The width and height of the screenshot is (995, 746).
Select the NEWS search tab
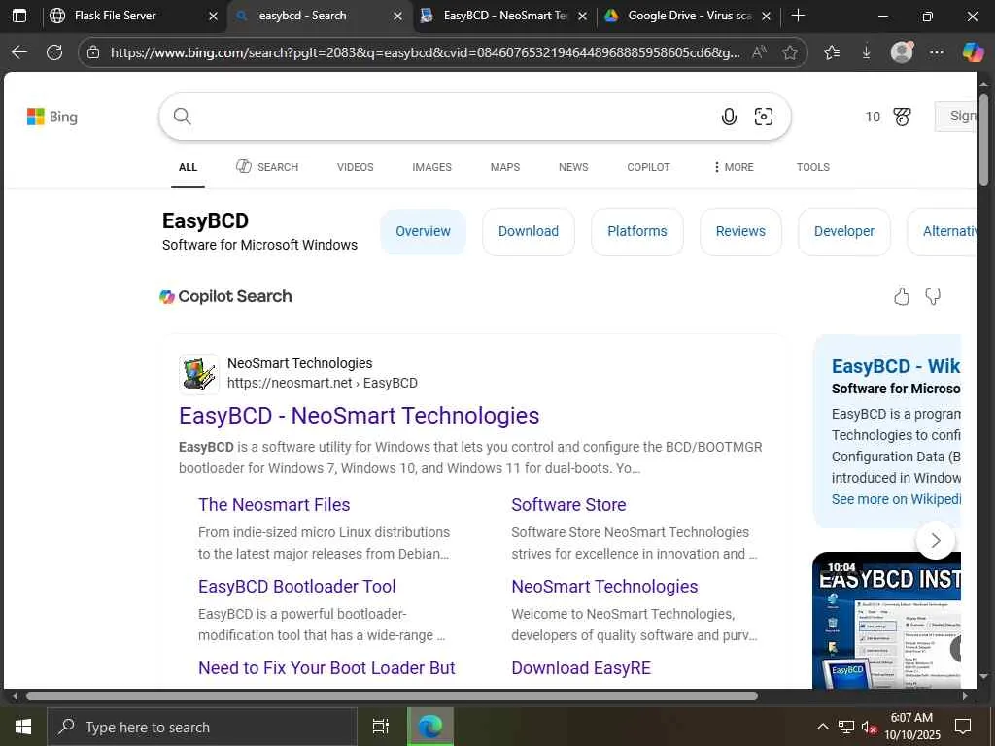573,167
